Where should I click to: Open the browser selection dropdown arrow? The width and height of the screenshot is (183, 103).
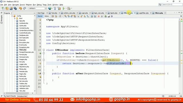pos(52,8)
